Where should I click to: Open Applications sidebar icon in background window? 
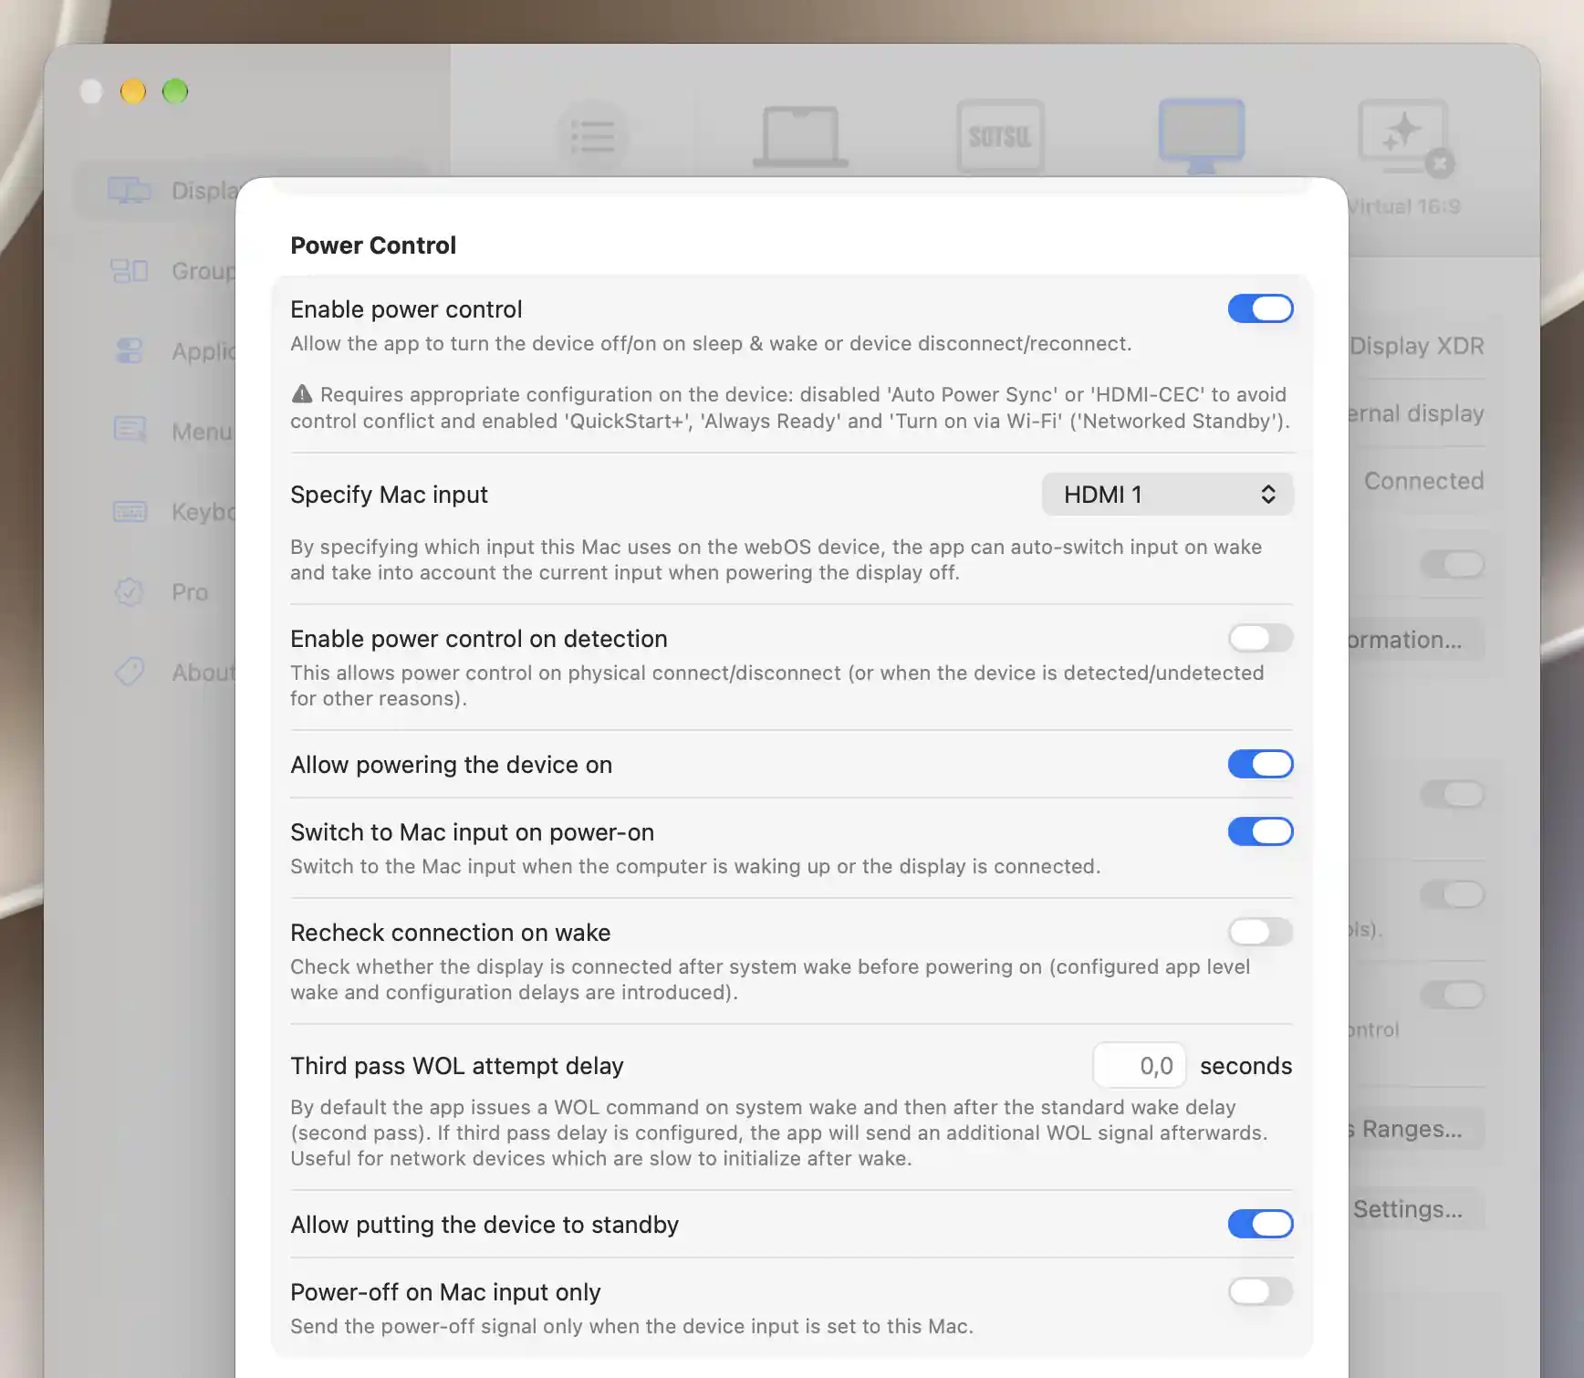click(x=130, y=351)
